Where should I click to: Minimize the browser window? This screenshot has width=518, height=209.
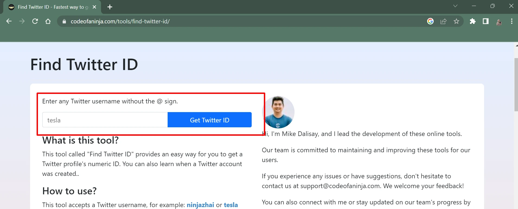(x=474, y=6)
